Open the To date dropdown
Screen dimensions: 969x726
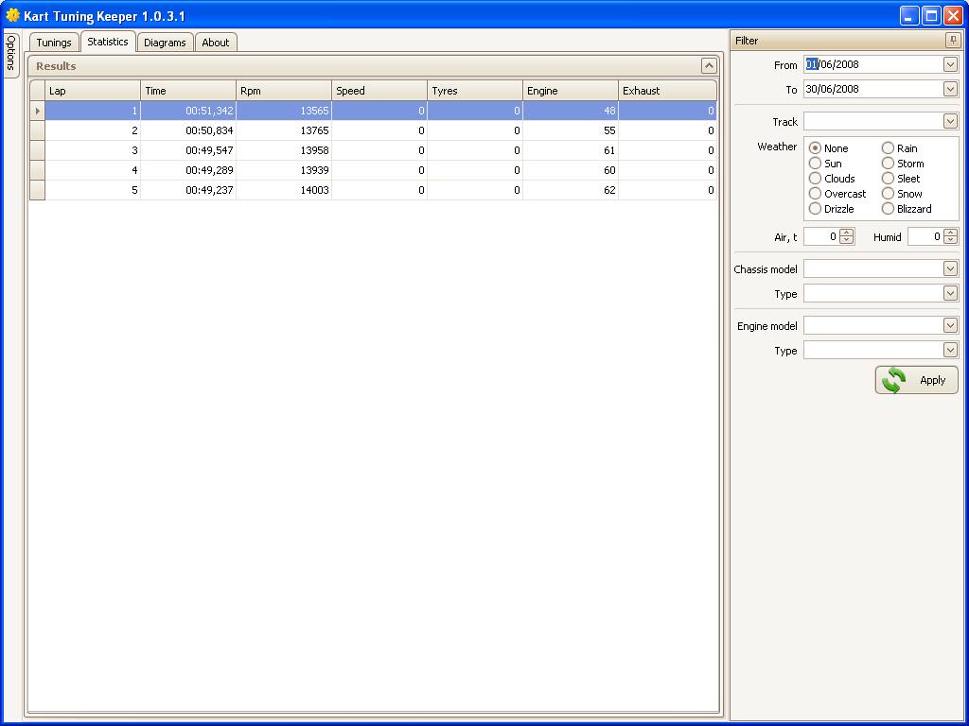click(x=950, y=89)
